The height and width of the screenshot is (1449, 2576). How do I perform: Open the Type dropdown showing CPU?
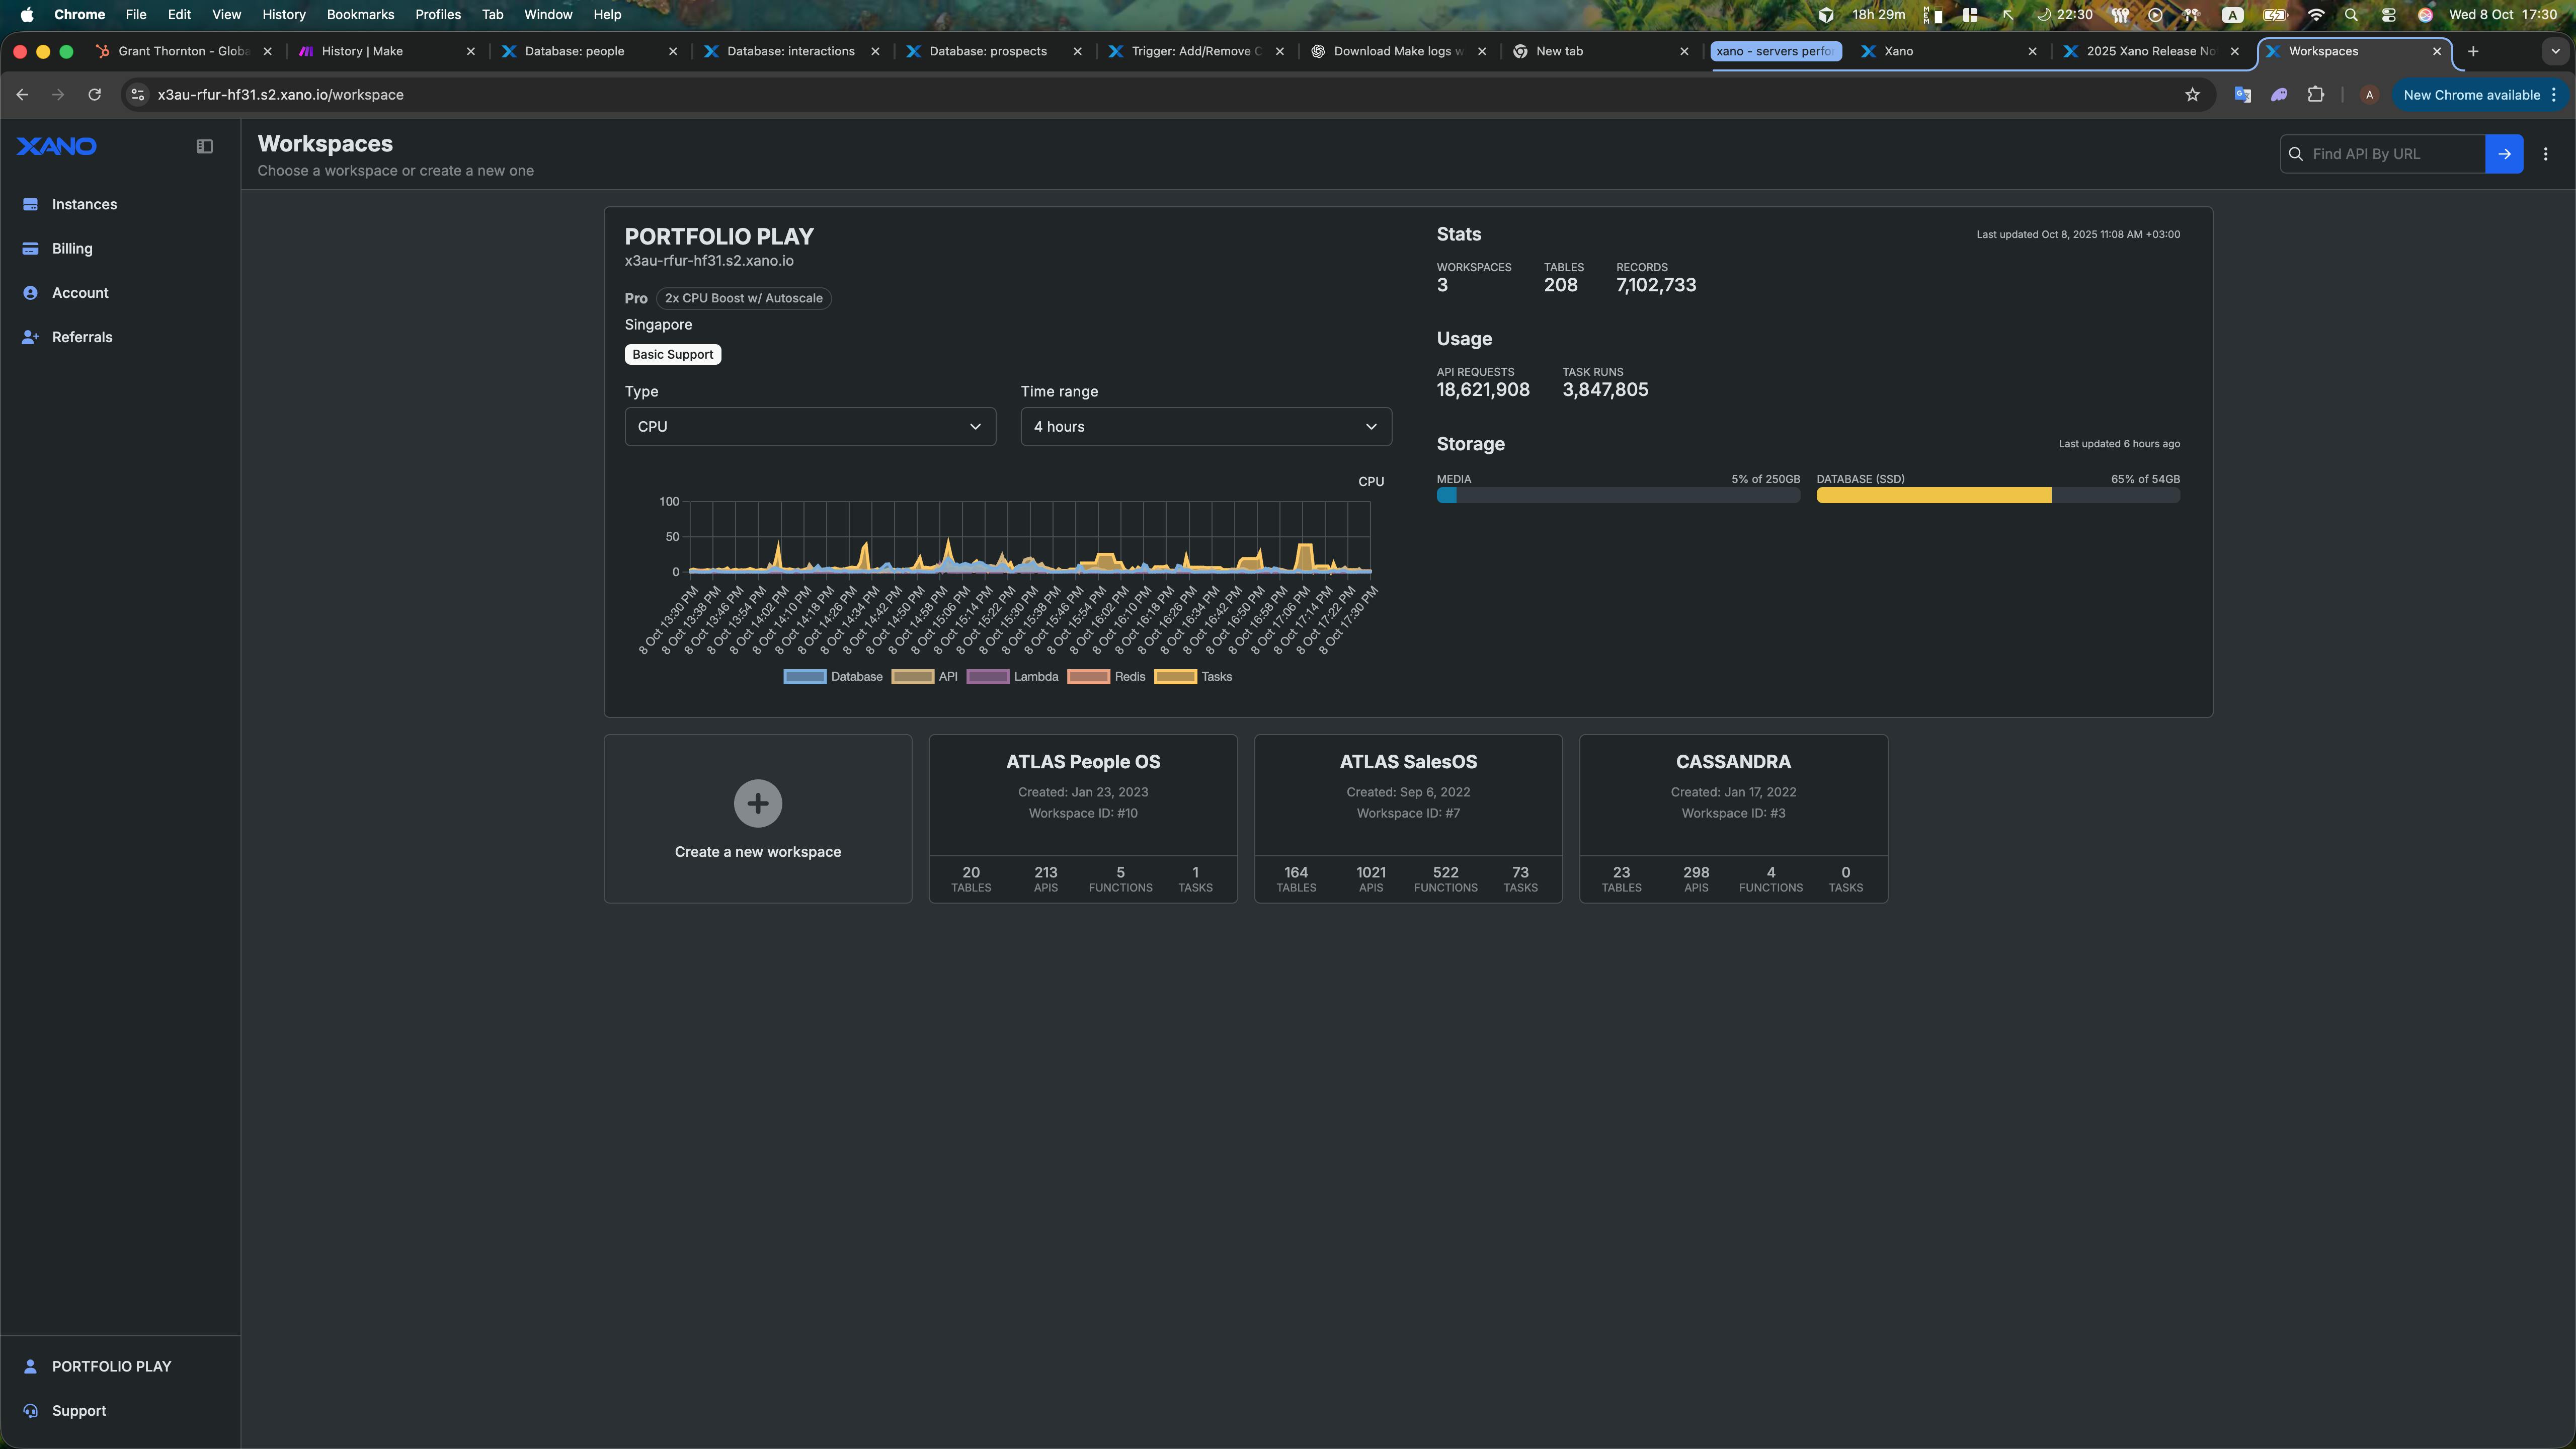click(x=809, y=426)
